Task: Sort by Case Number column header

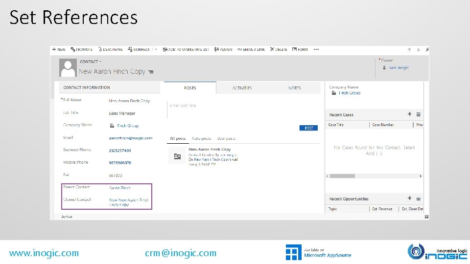Action: point(383,125)
